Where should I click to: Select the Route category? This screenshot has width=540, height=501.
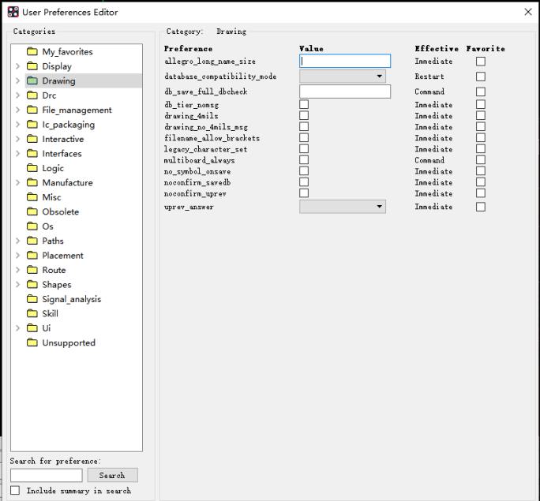54,270
